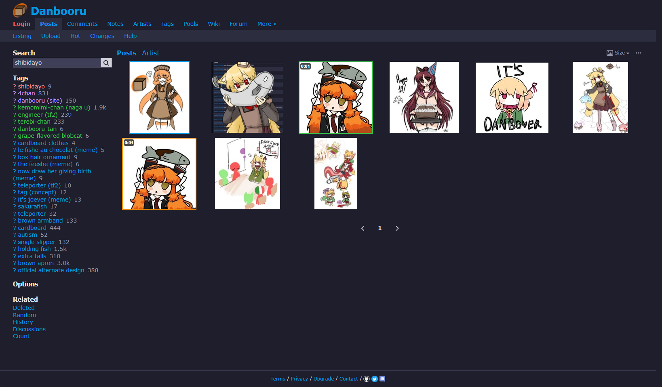The width and height of the screenshot is (662, 387).
Task: Open the IT'S DANBOVER thumbnail
Action: click(x=512, y=97)
